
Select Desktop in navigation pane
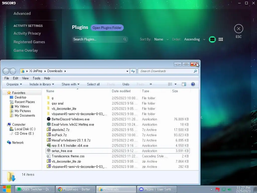(20, 97)
